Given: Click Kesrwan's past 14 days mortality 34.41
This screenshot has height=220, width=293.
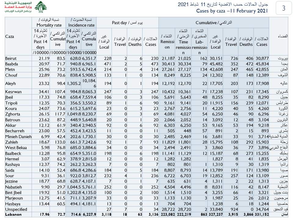Looking at the screenshot, I should pos(44,92).
